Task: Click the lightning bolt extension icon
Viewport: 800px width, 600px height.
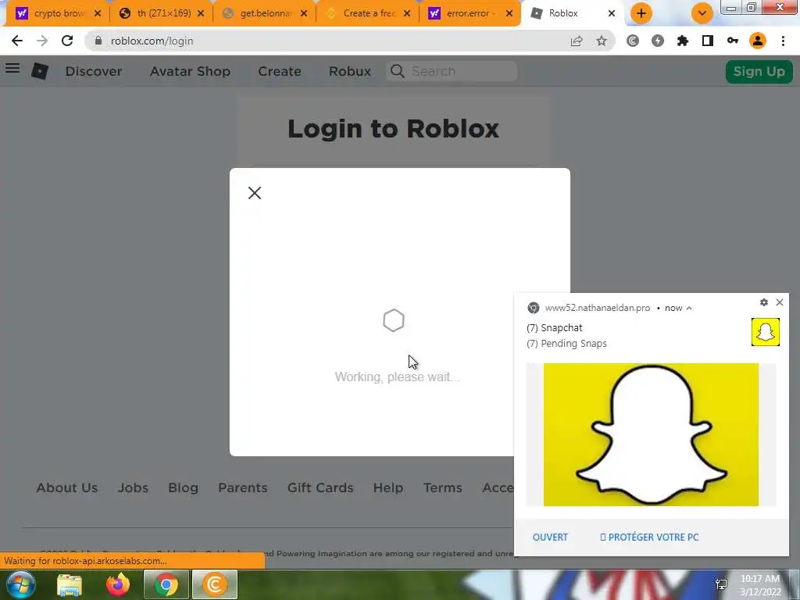Action: click(658, 41)
